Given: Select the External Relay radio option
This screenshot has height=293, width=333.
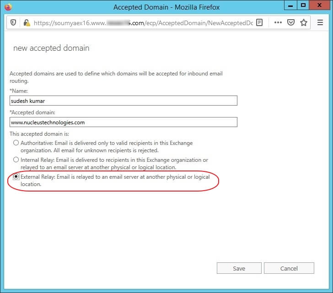Looking at the screenshot, I should (x=16, y=176).
